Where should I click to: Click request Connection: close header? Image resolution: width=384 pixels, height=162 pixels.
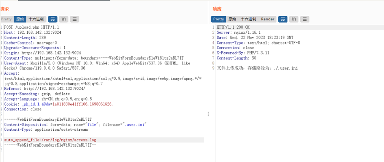[x=23, y=109]
